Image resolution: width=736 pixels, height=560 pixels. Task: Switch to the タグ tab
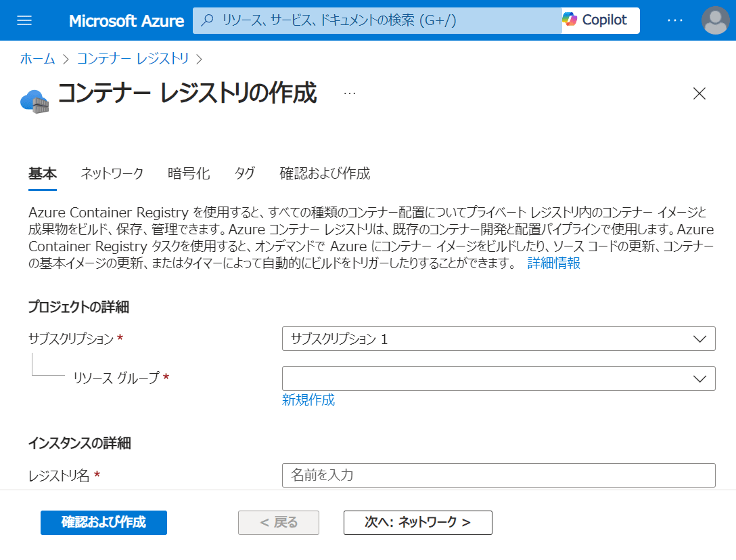pyautogui.click(x=245, y=173)
